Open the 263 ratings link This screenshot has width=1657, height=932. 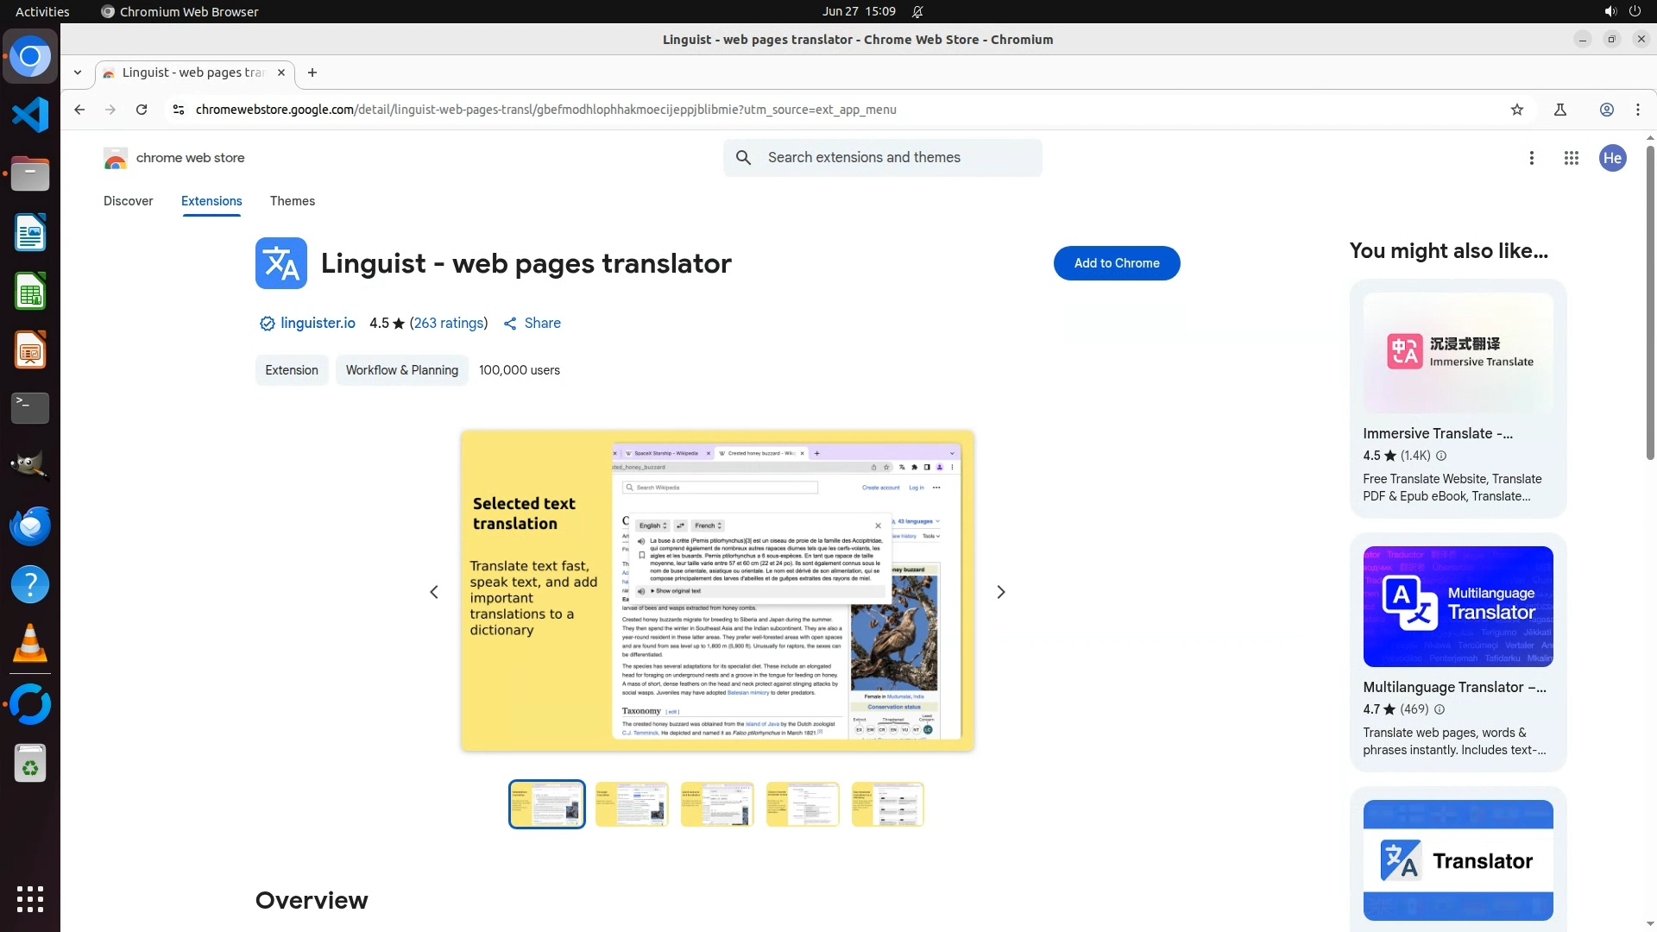(x=448, y=323)
